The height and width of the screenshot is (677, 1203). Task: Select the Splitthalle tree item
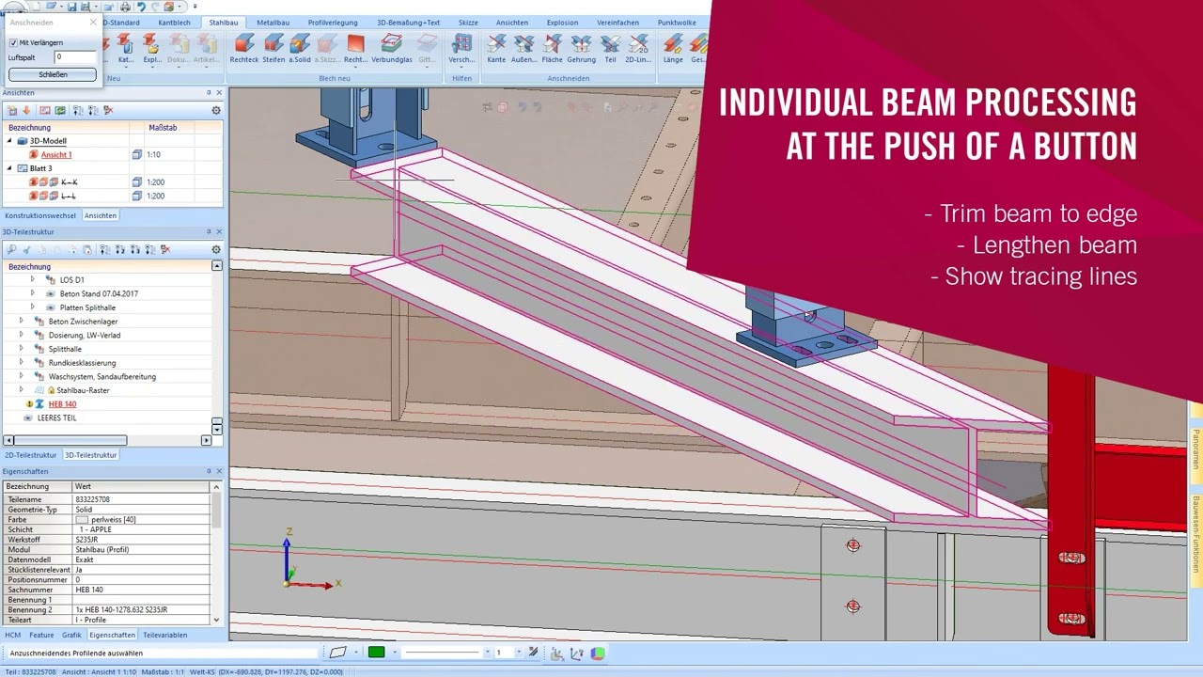pyautogui.click(x=65, y=349)
